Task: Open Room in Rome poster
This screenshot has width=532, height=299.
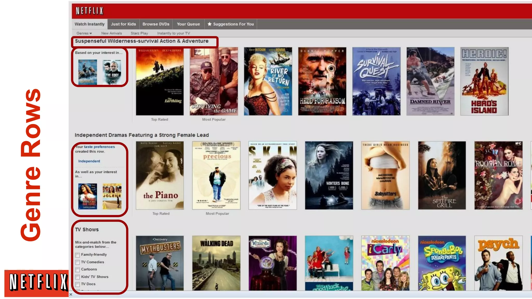Action: (x=498, y=175)
